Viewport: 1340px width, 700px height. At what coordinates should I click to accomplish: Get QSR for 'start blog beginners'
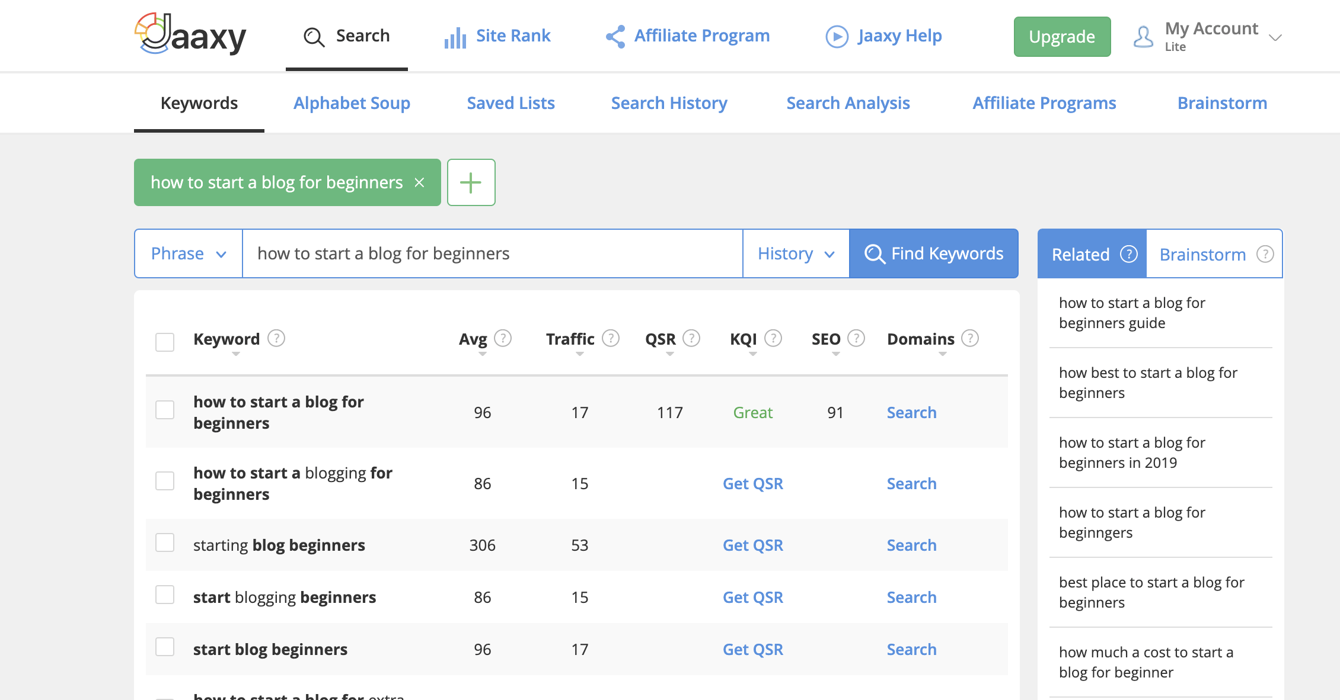coord(753,649)
